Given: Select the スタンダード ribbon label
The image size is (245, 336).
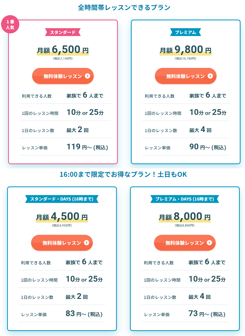Looking at the screenshot, I should click(x=63, y=32).
